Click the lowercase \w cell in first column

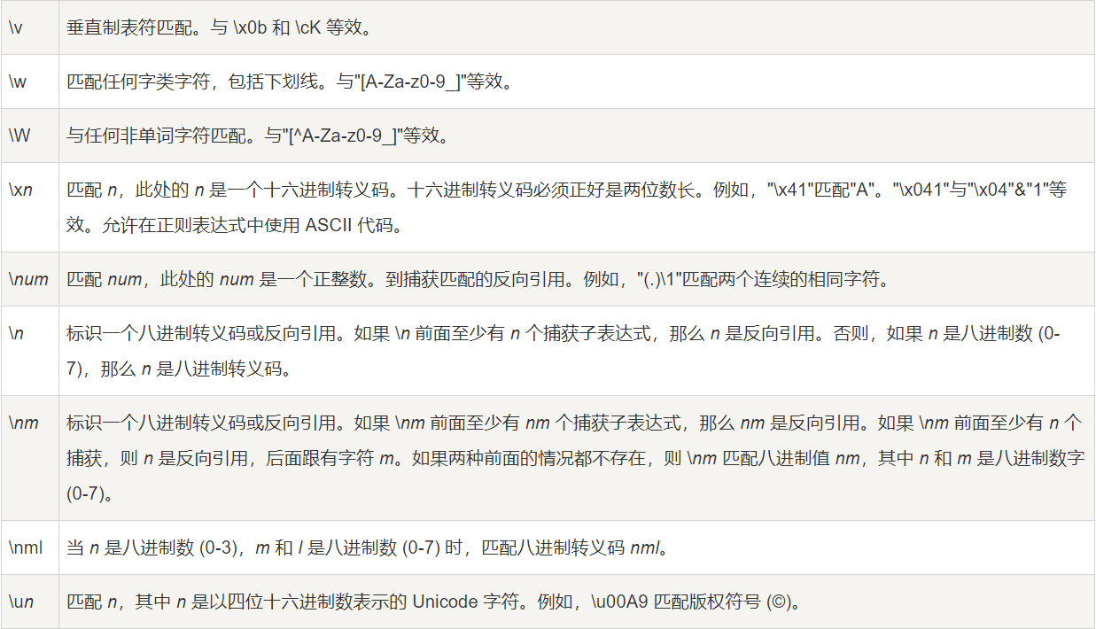coord(18,82)
